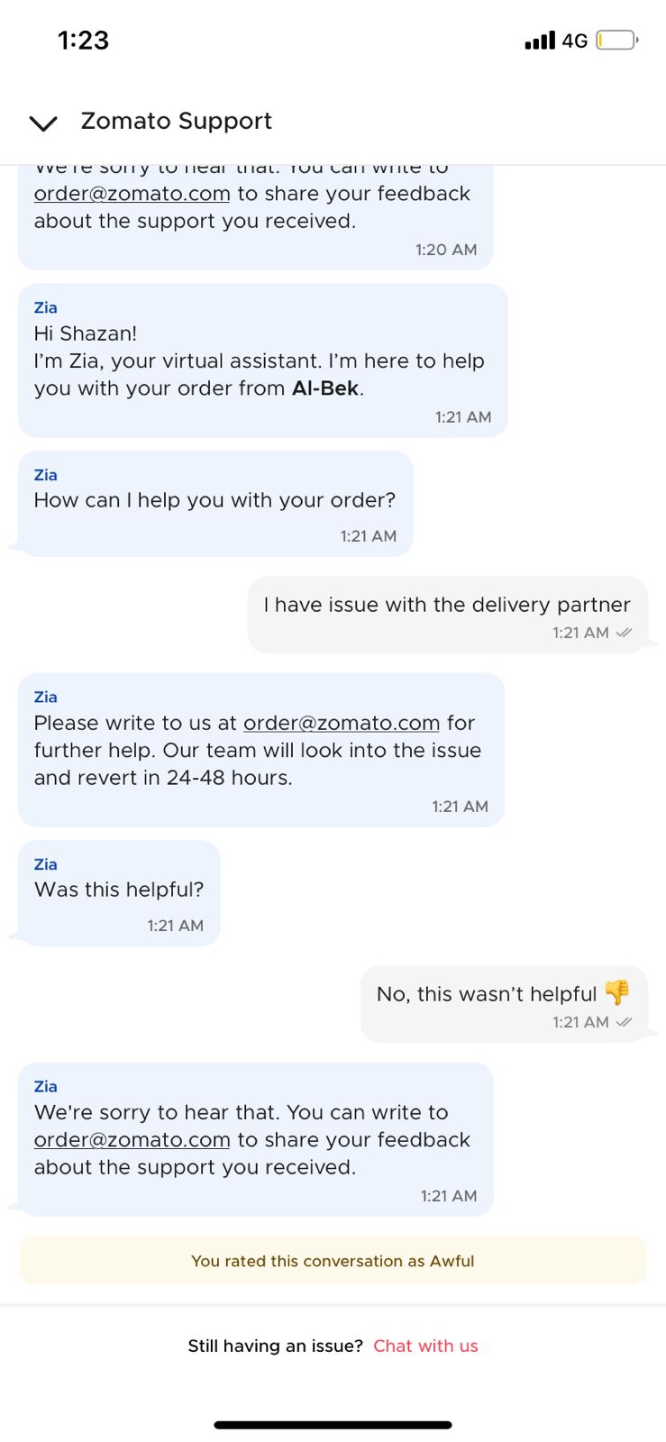Tap the "Zomato Support" header title
This screenshot has width=666, height=1442.
pos(176,121)
